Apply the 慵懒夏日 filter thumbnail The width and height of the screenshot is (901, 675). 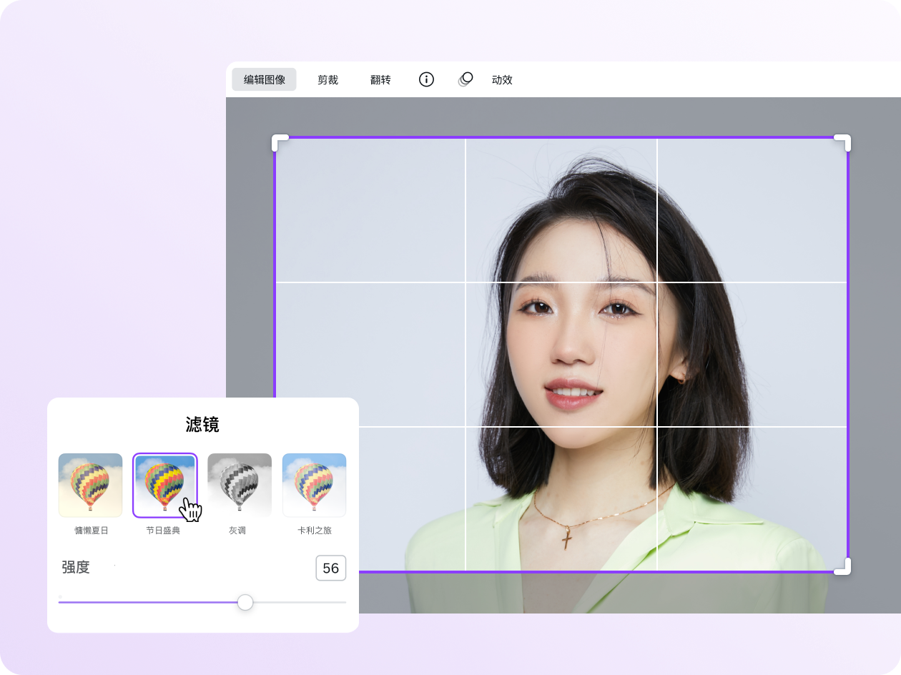pyautogui.click(x=90, y=485)
